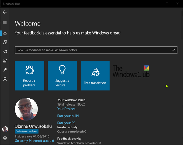Open the Rate your PC link
Screen dimensions: 183x145
(x=66, y=123)
